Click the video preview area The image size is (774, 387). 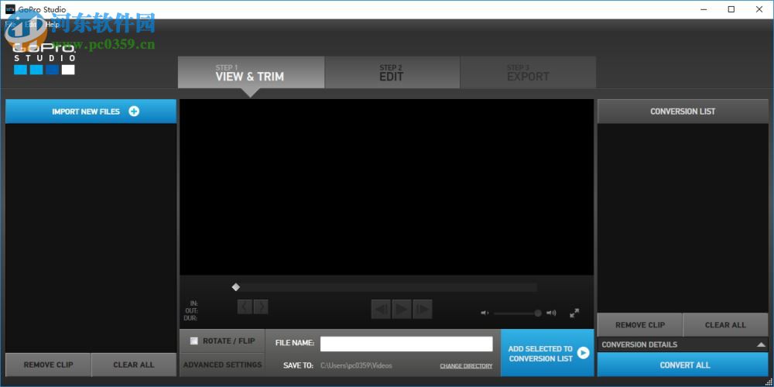(386, 187)
